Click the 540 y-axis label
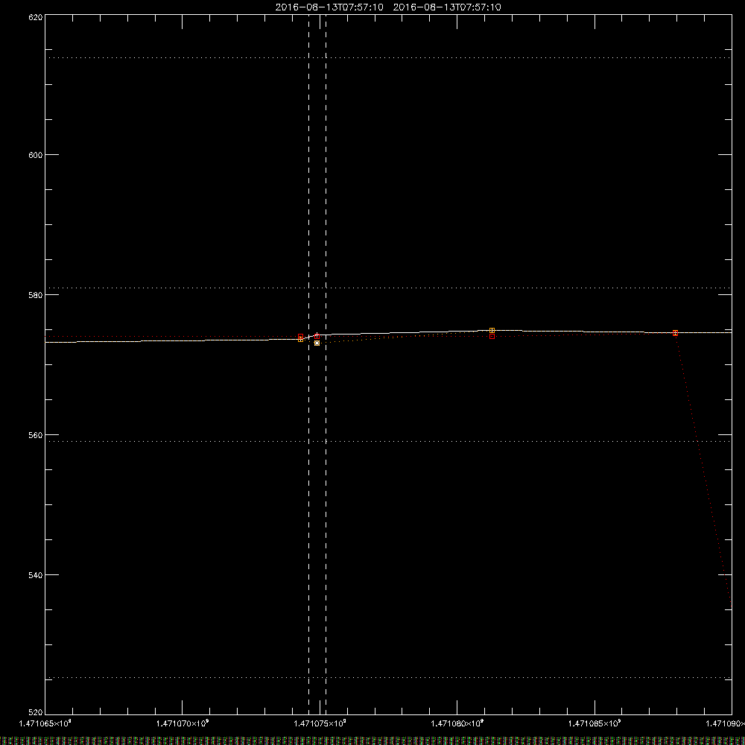745x745 pixels. click(x=36, y=575)
